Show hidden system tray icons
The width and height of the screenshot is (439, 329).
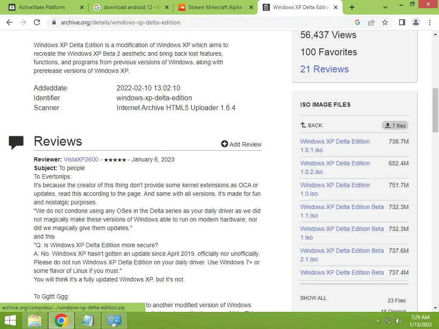(378, 321)
